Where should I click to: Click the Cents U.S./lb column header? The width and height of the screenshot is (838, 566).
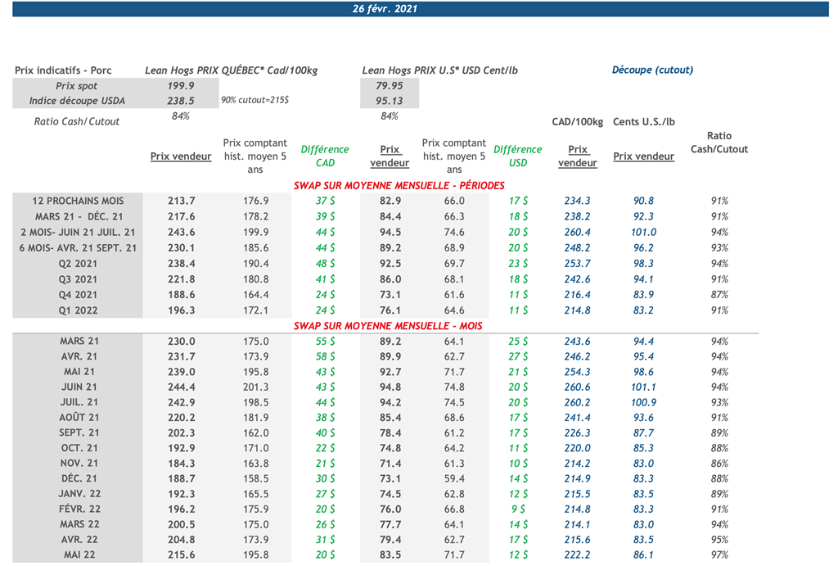644,122
